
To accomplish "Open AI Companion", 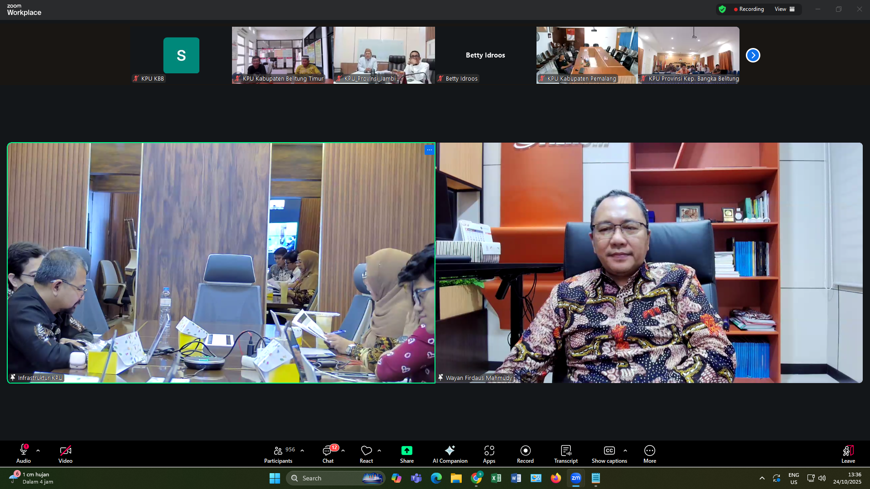I will pos(449,454).
